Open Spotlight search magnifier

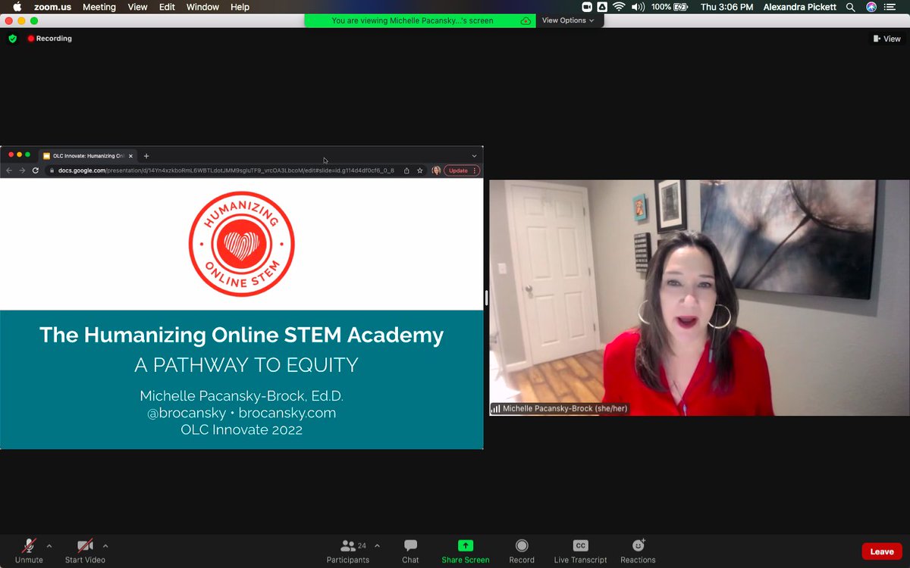850,7
